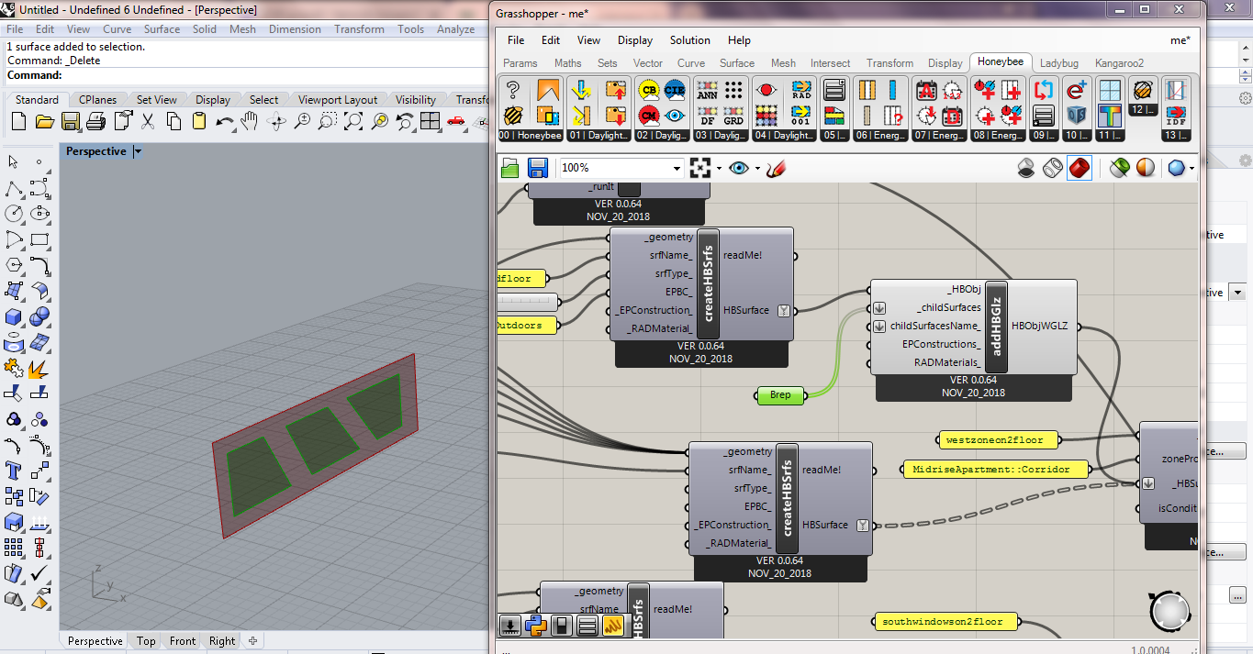The height and width of the screenshot is (654, 1253).
Task: Open the Sketch pencil tool in Grasshopper
Action: click(777, 168)
